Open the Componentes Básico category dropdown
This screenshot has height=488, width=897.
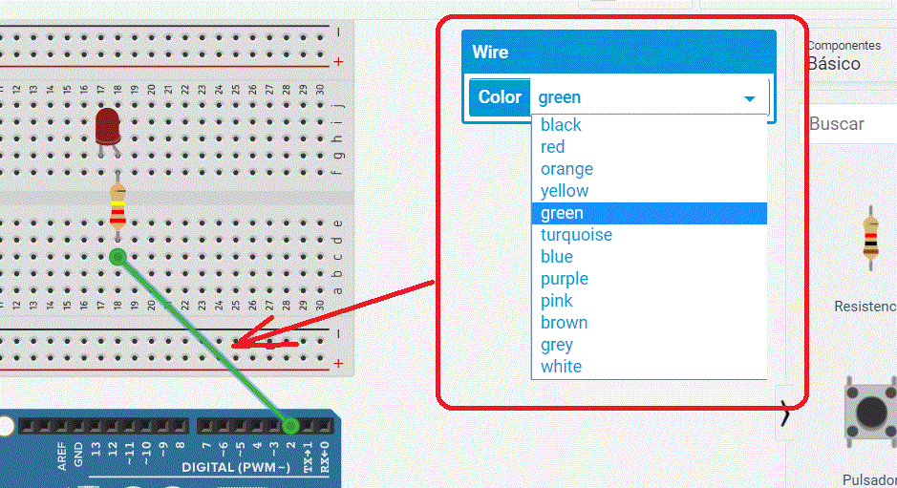(x=845, y=56)
